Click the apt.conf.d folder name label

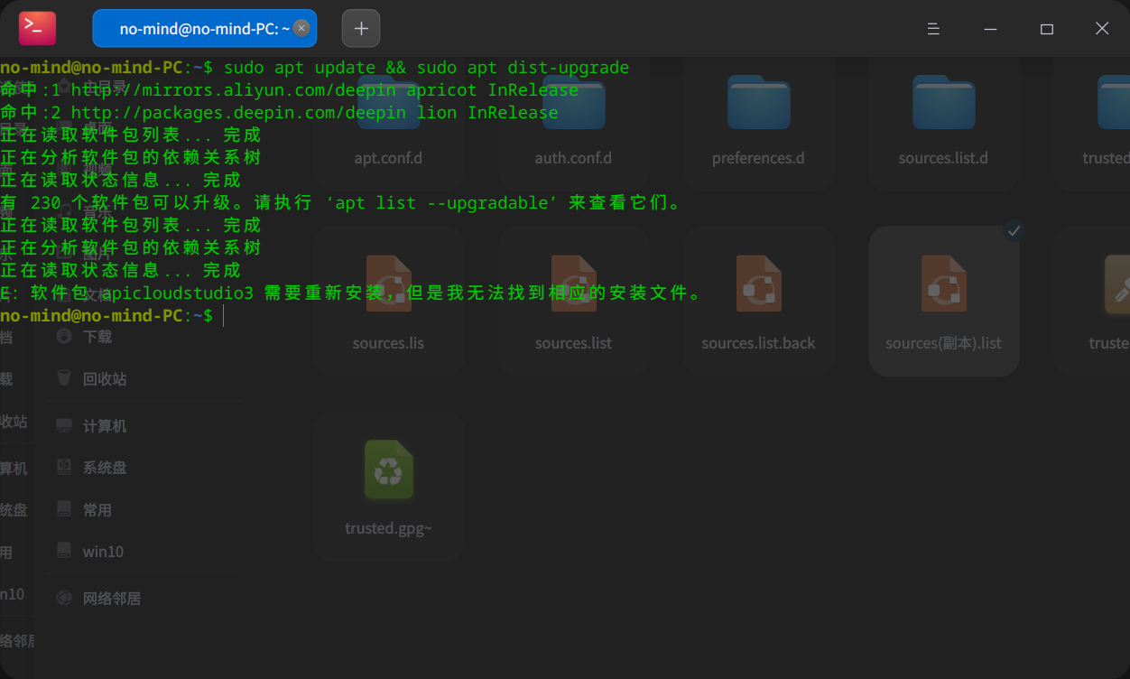[388, 159]
